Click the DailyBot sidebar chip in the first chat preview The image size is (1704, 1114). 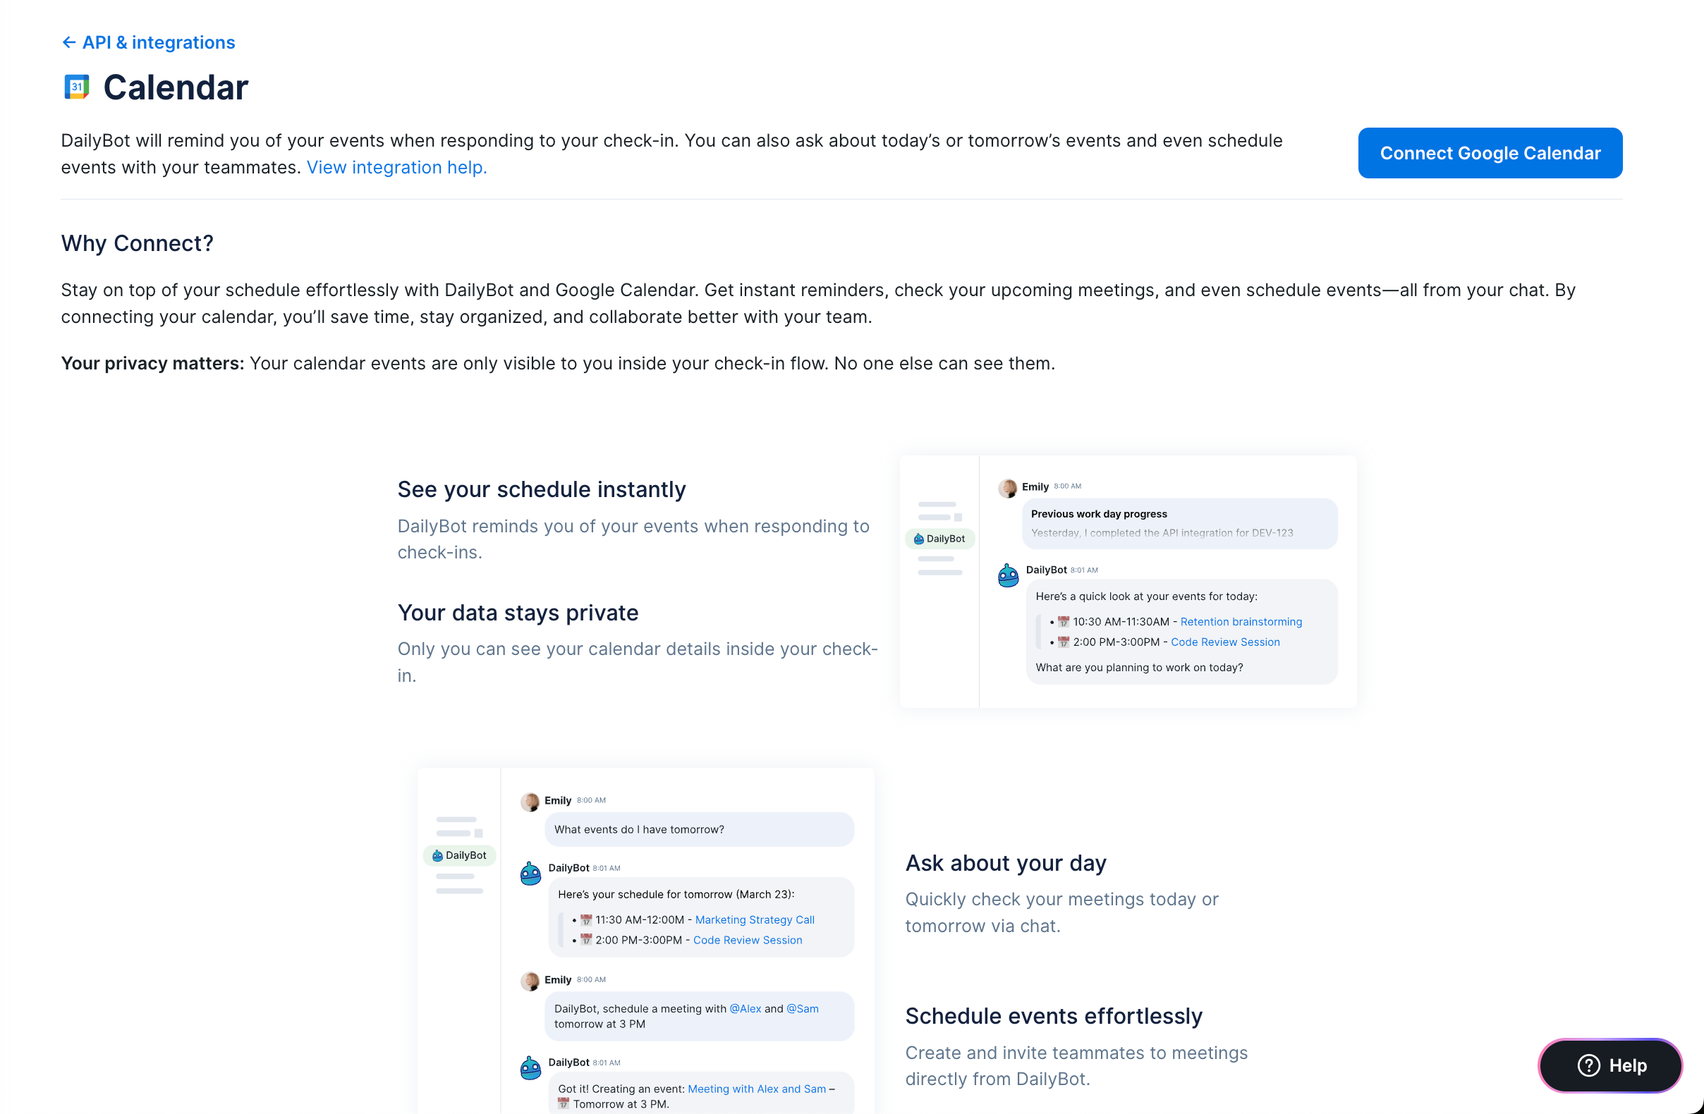tap(939, 539)
